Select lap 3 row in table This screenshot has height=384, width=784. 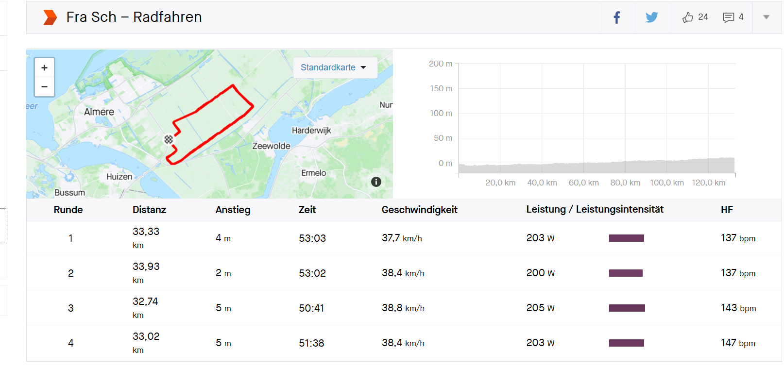click(70, 308)
